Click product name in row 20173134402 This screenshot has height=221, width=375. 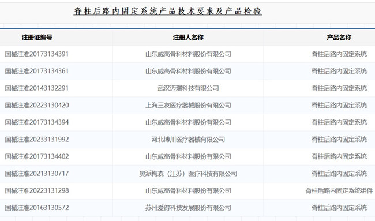coord(339,156)
